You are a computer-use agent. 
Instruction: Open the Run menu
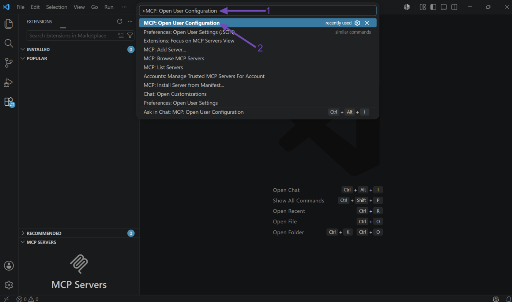[109, 7]
